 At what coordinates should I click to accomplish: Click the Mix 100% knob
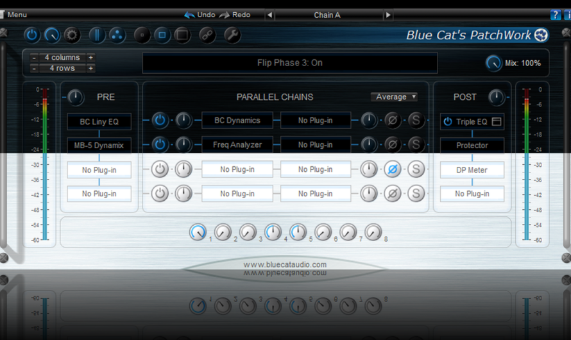[494, 63]
